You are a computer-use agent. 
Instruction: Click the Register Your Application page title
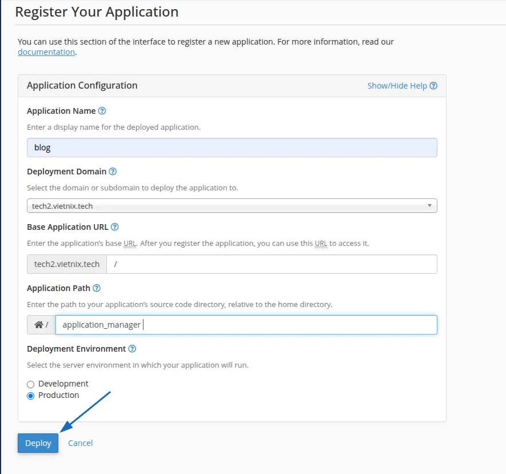click(97, 12)
